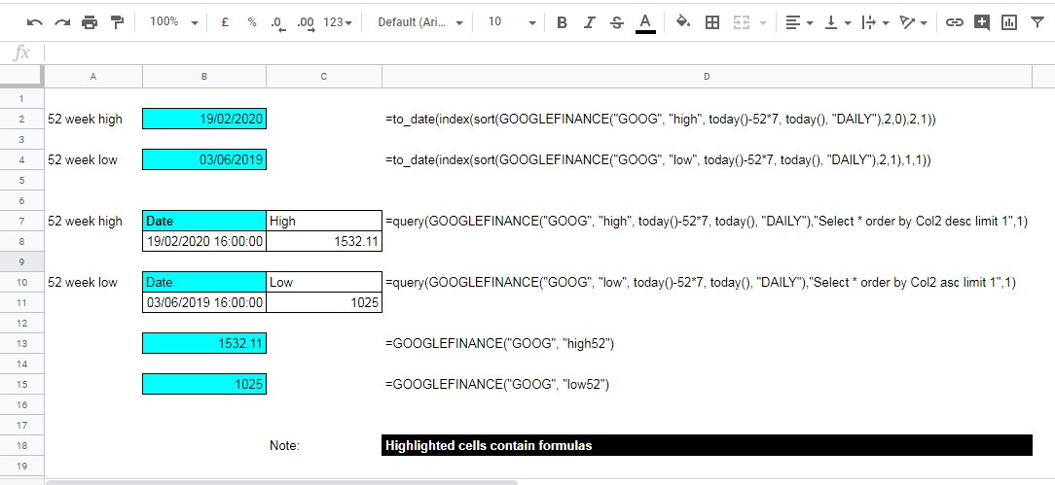Toggle Bold formatting
This screenshot has height=485, width=1055.
[562, 22]
